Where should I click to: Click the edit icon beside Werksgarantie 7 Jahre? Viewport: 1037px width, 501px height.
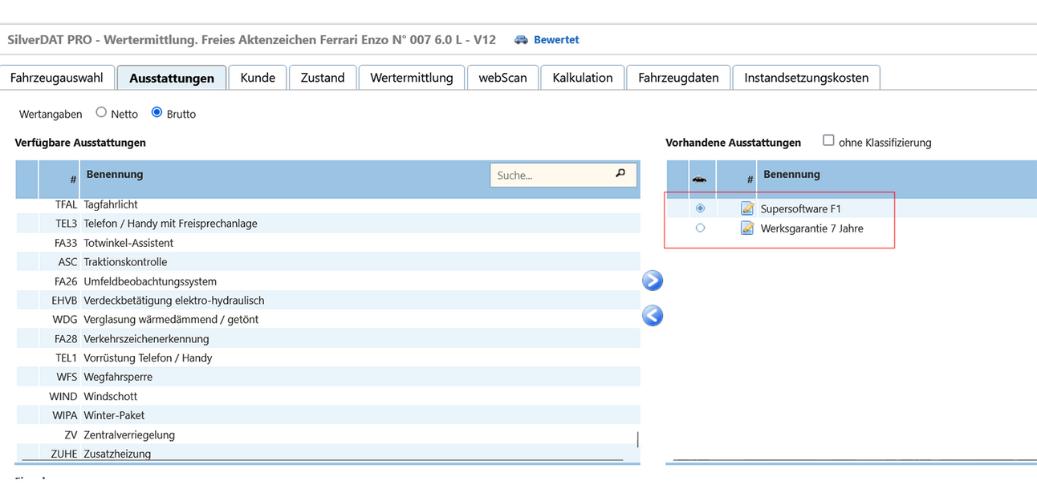point(747,228)
